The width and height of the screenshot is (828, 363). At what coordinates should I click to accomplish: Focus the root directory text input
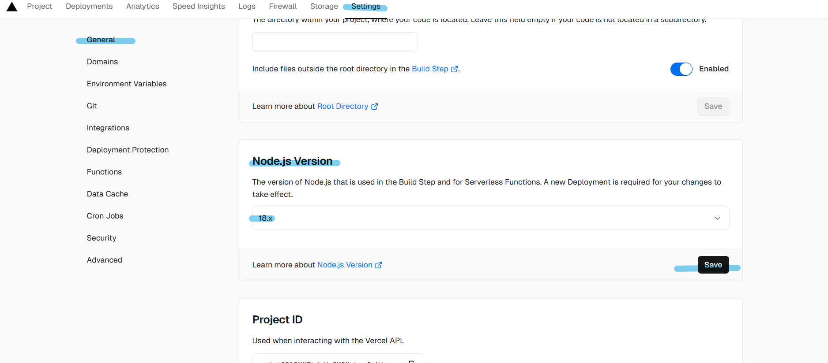[x=335, y=42]
